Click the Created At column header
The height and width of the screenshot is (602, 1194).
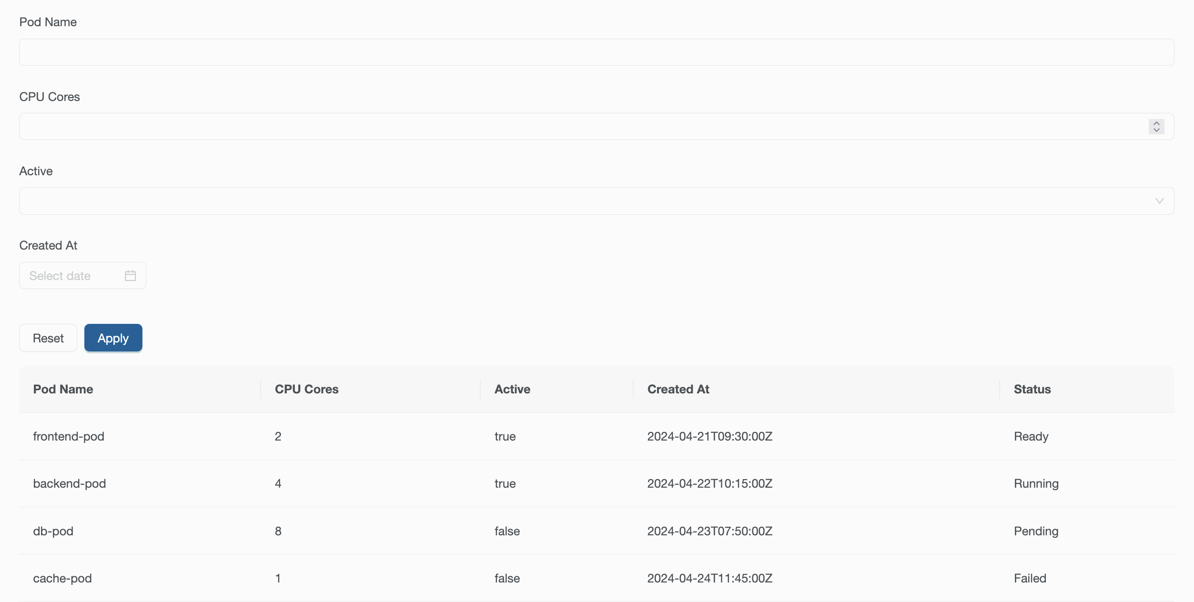pos(678,389)
